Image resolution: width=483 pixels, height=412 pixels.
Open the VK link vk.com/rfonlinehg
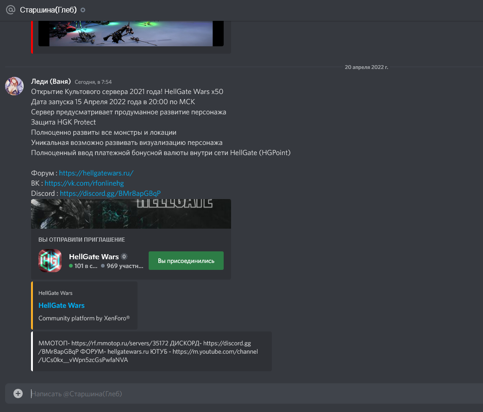(x=84, y=183)
